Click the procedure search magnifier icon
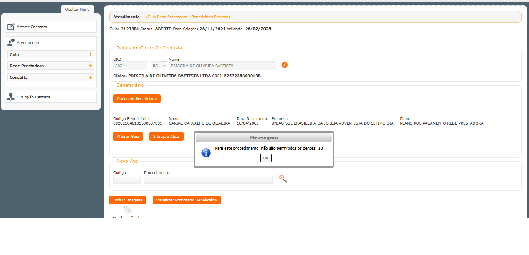 [283, 179]
